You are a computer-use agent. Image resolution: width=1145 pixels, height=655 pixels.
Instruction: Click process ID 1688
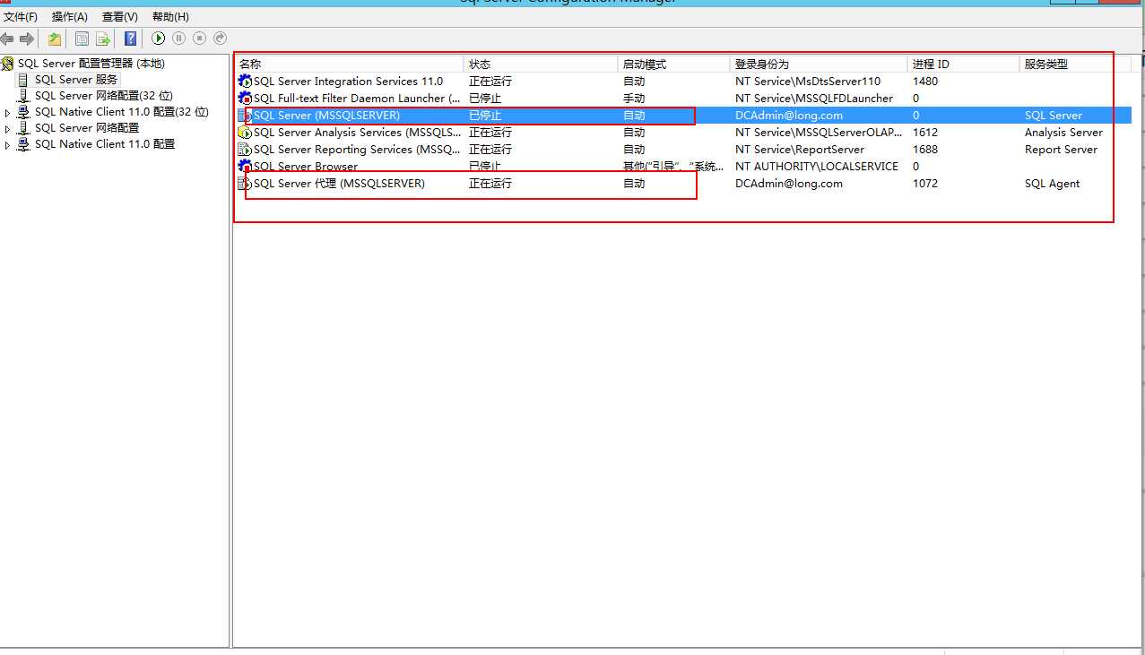point(925,150)
